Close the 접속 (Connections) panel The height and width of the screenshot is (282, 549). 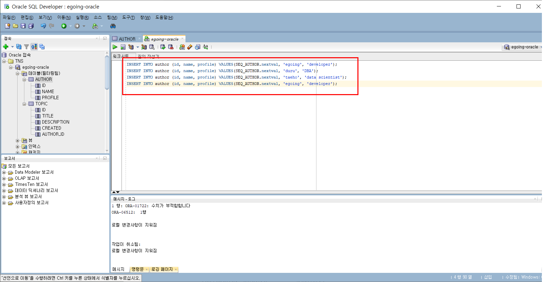tap(97, 38)
